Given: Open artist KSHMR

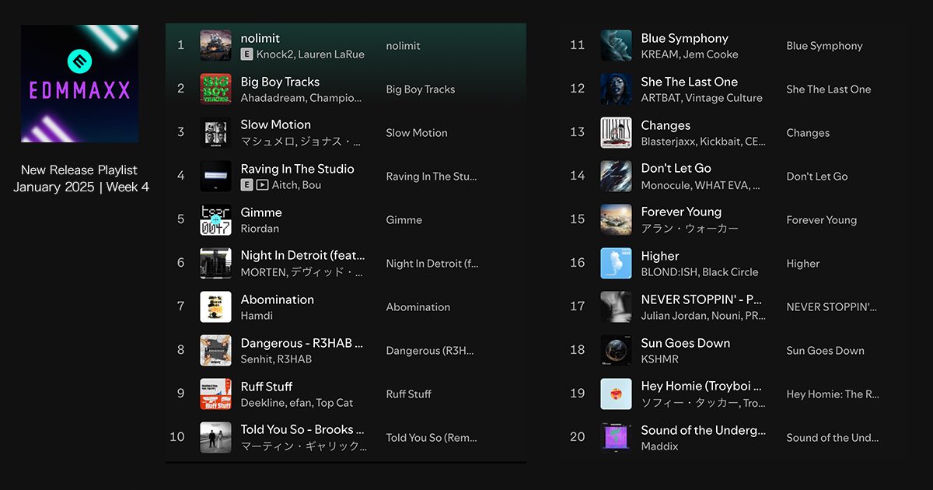Looking at the screenshot, I should coord(660,359).
